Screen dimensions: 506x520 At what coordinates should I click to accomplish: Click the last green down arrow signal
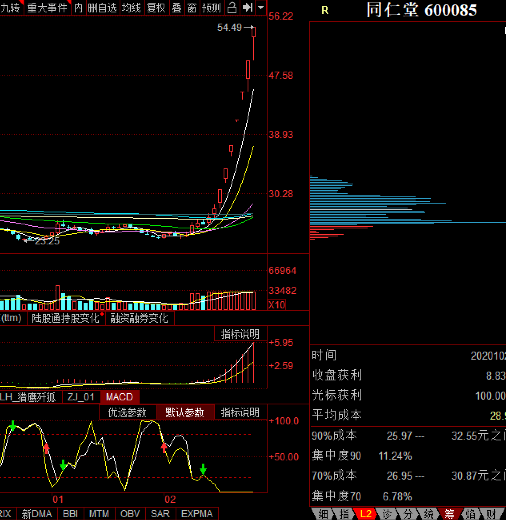(x=203, y=469)
